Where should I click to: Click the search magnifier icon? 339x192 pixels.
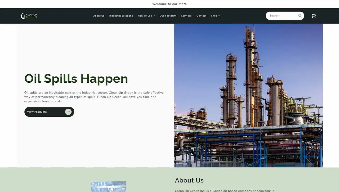coord(300,16)
